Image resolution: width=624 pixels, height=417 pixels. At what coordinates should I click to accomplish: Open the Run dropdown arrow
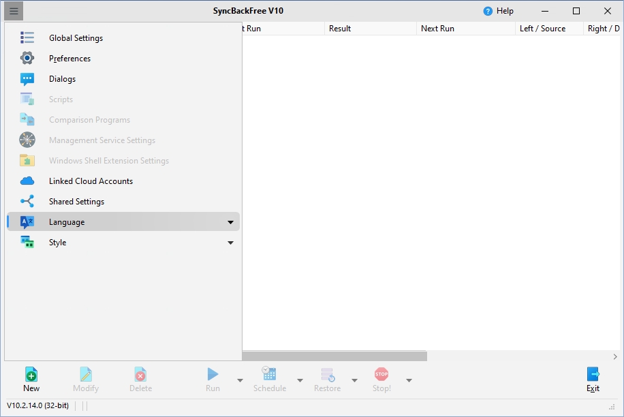[x=240, y=380]
